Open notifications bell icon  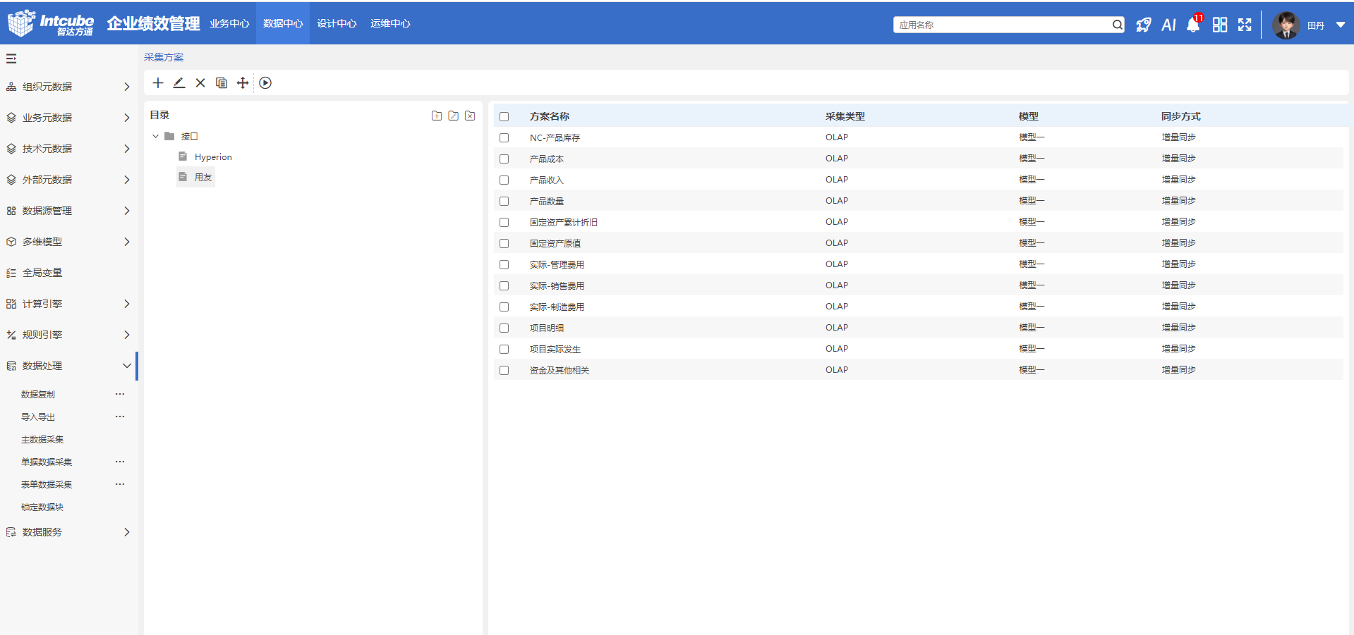point(1193,25)
